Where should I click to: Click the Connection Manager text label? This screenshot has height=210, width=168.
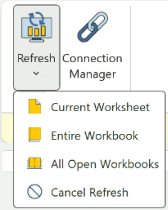[x=92, y=66]
